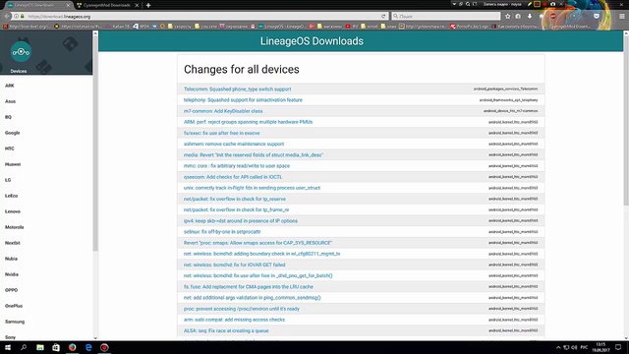
Task: Click the red screen recorder taskbar icon
Action: click(x=104, y=347)
